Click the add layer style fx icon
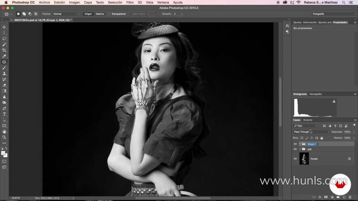 point(320,197)
